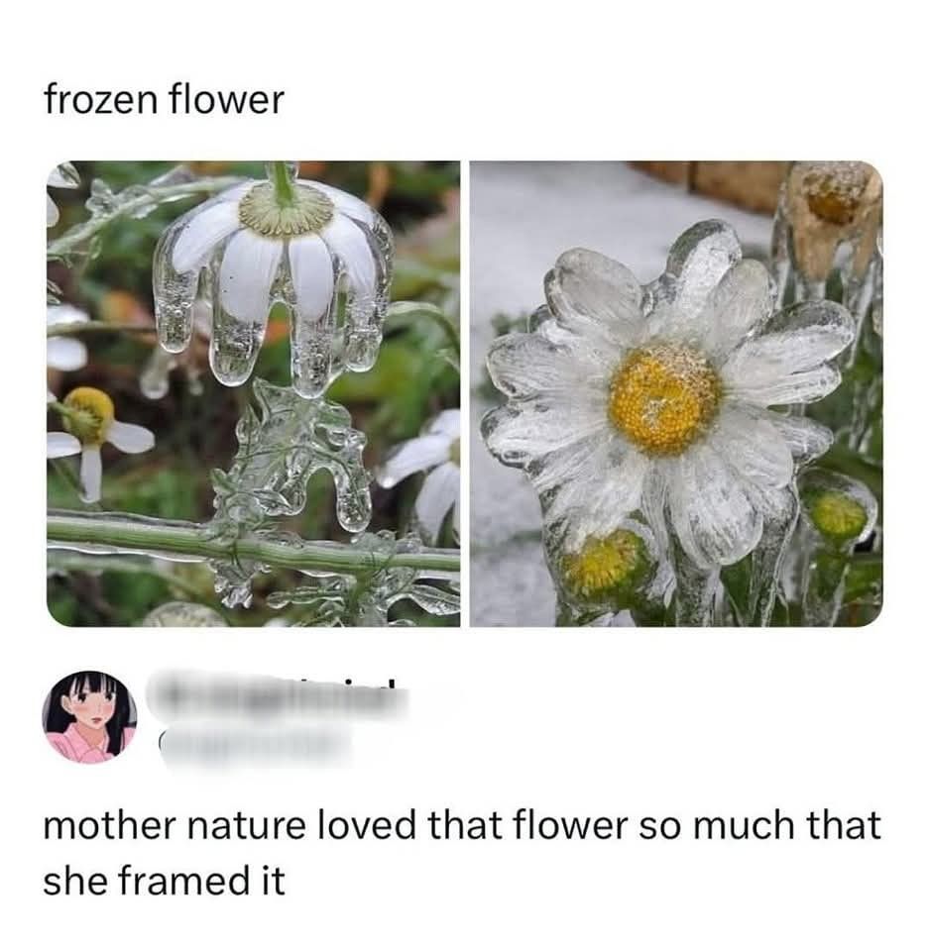The height and width of the screenshot is (951, 931).
Task: Open the right photo of ice-covered daisy
Action: click(x=675, y=393)
